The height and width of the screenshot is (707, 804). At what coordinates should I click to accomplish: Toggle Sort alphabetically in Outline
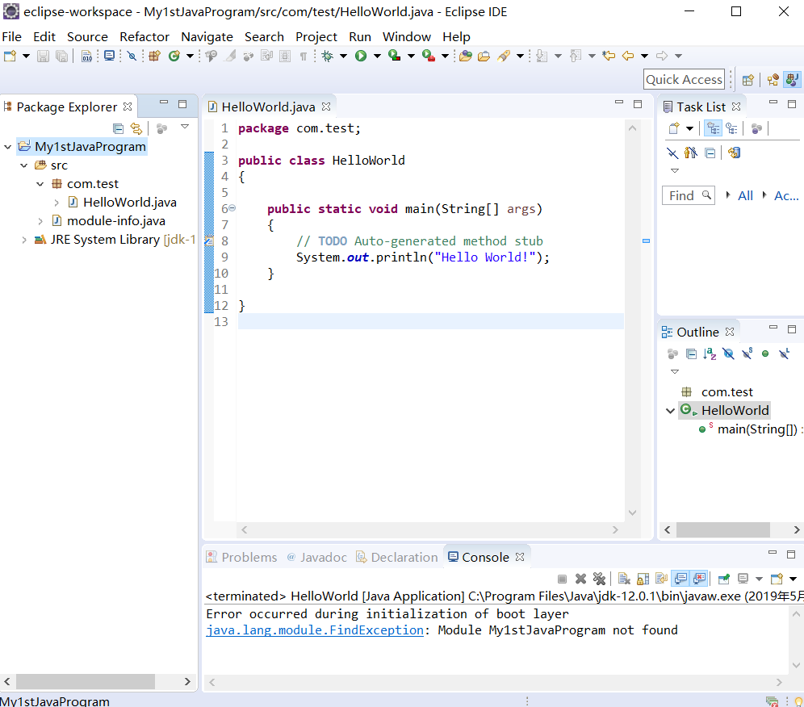(x=710, y=353)
